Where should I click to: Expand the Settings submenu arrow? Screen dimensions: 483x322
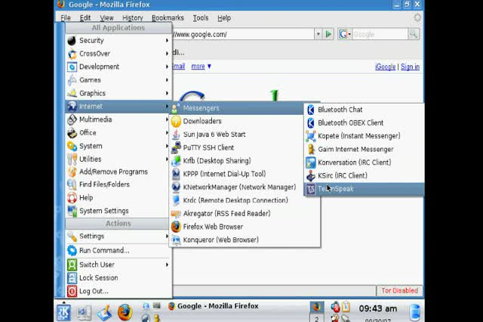coord(167,237)
